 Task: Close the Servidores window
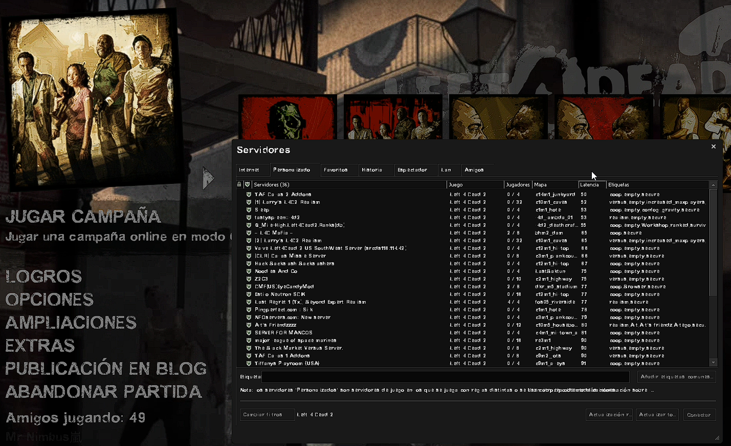coord(714,146)
